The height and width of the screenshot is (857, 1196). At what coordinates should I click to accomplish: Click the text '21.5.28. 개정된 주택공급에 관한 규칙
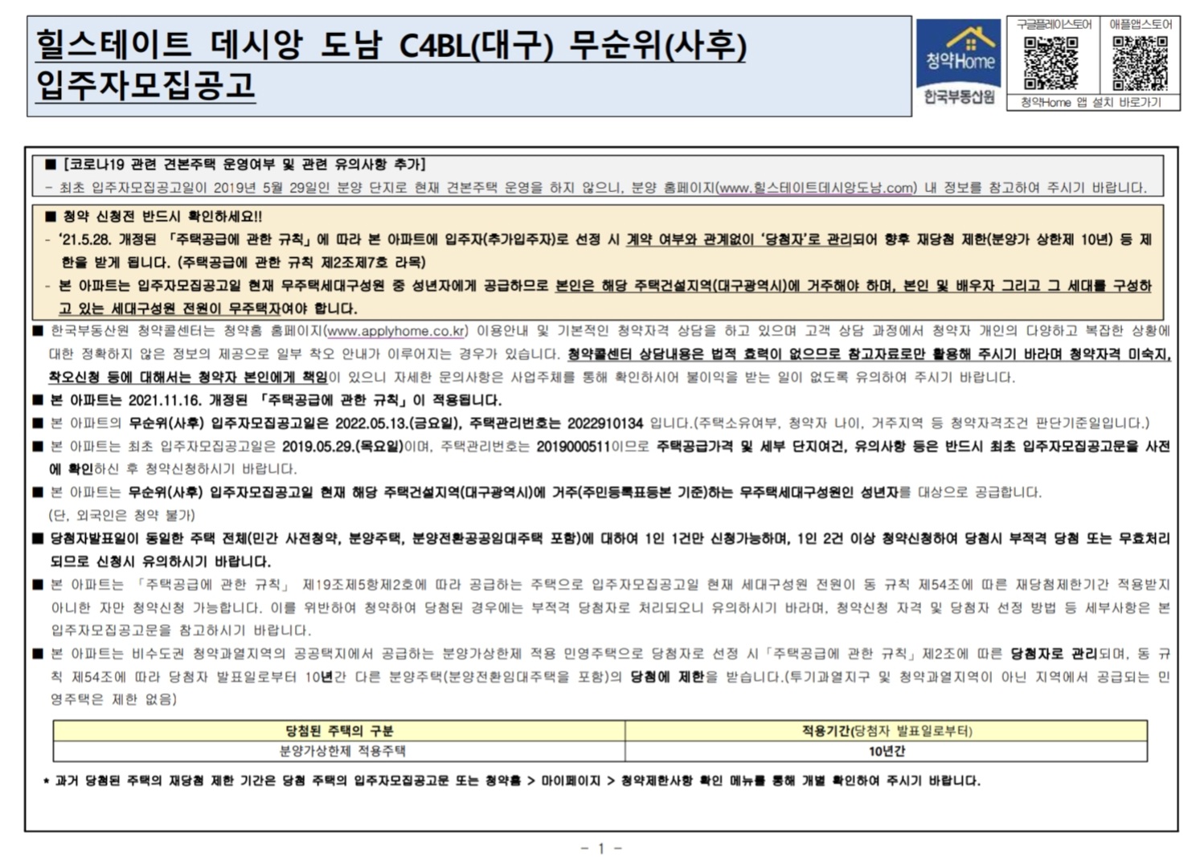point(186,239)
